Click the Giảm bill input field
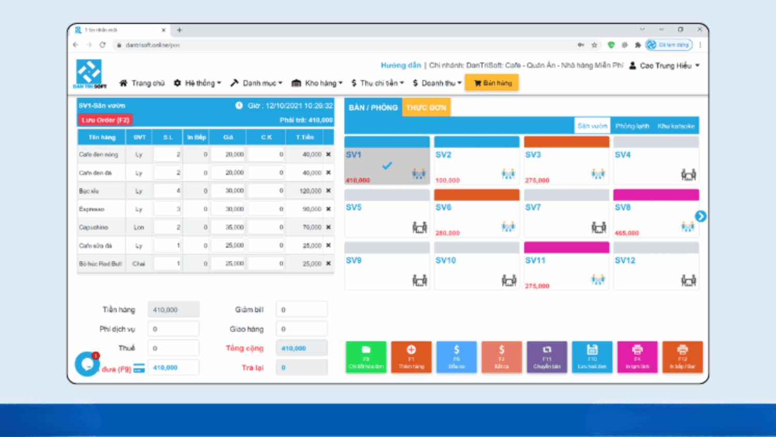Viewport: 776px width, 437px height. (x=301, y=310)
